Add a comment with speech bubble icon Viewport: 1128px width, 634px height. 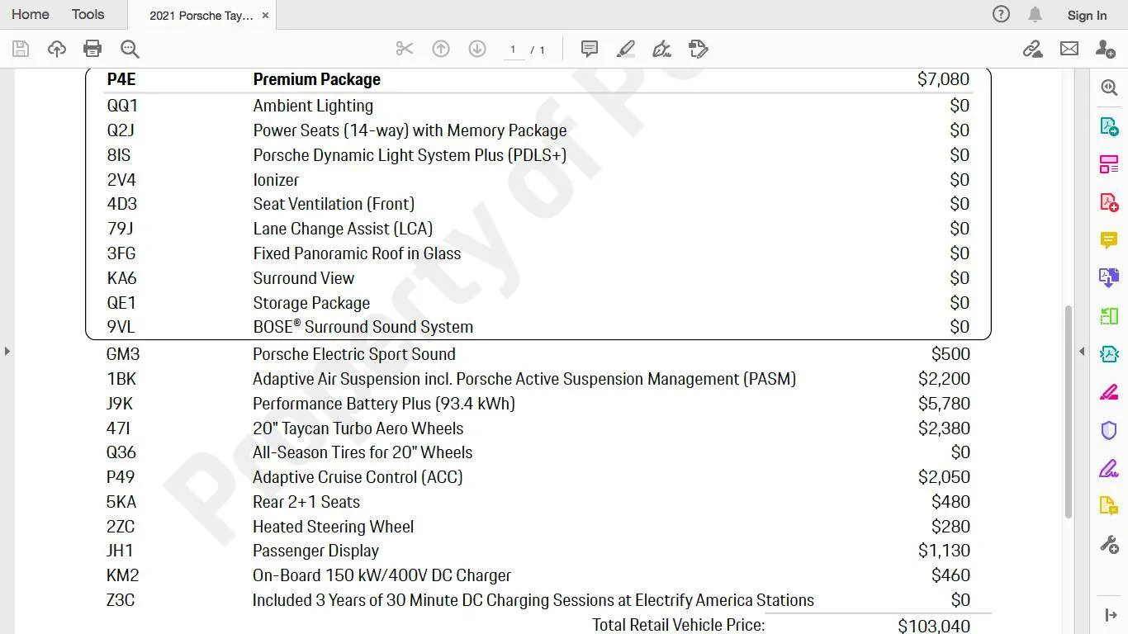pos(590,49)
